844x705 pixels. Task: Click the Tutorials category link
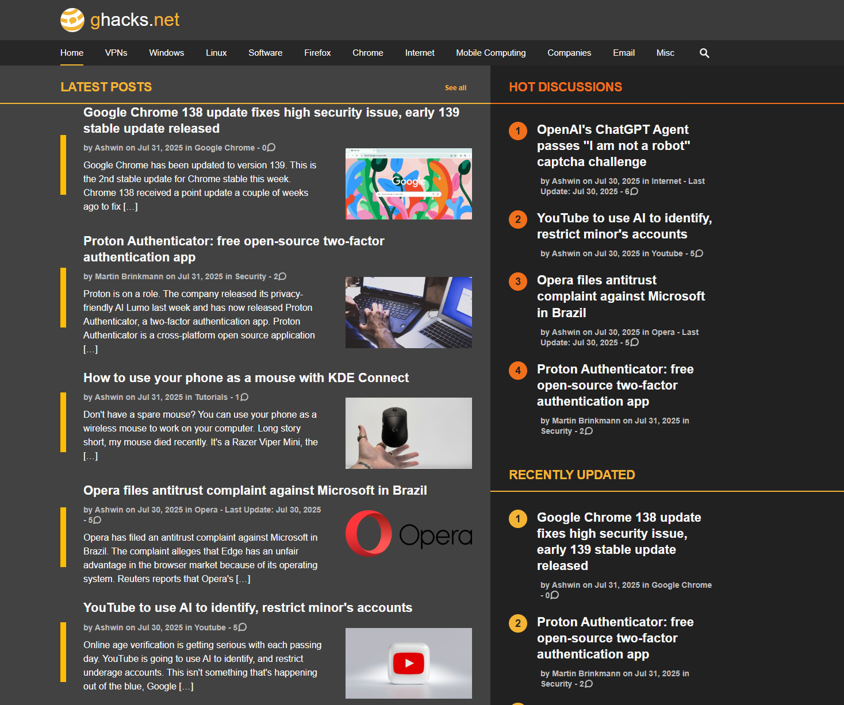coord(211,397)
